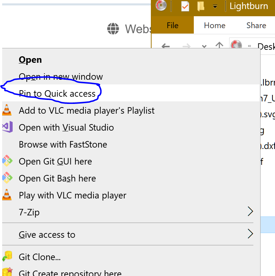The width and height of the screenshot is (275, 276).
Task: Open the File tab
Action: 173,25
